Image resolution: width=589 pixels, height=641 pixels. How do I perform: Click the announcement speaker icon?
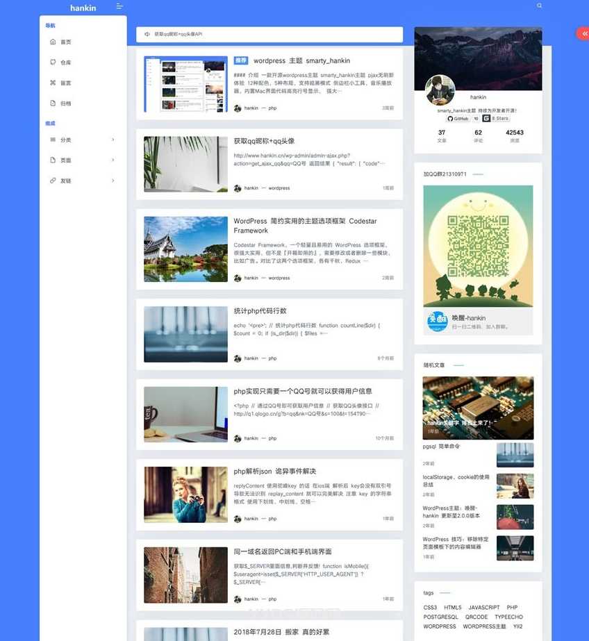[147, 34]
